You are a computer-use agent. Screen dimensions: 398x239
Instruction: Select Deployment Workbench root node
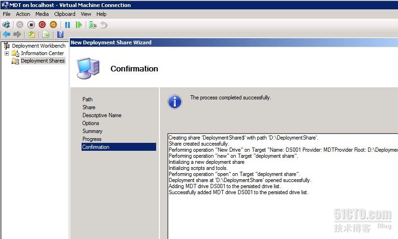click(39, 46)
